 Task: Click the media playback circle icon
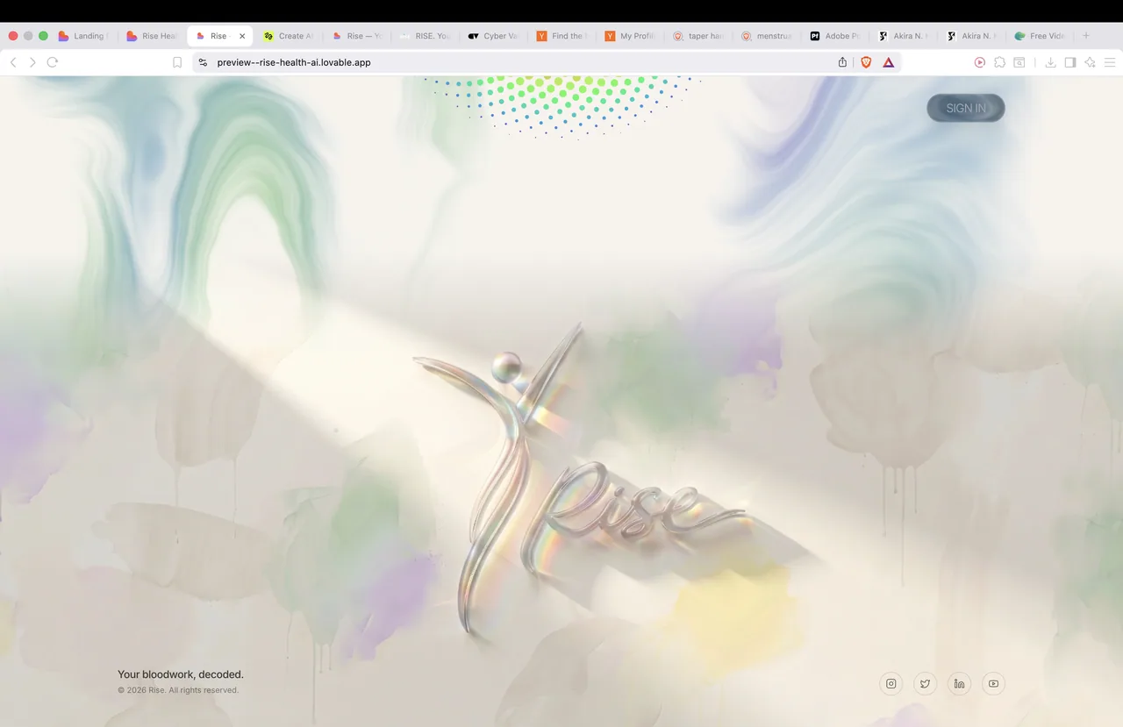(x=980, y=62)
